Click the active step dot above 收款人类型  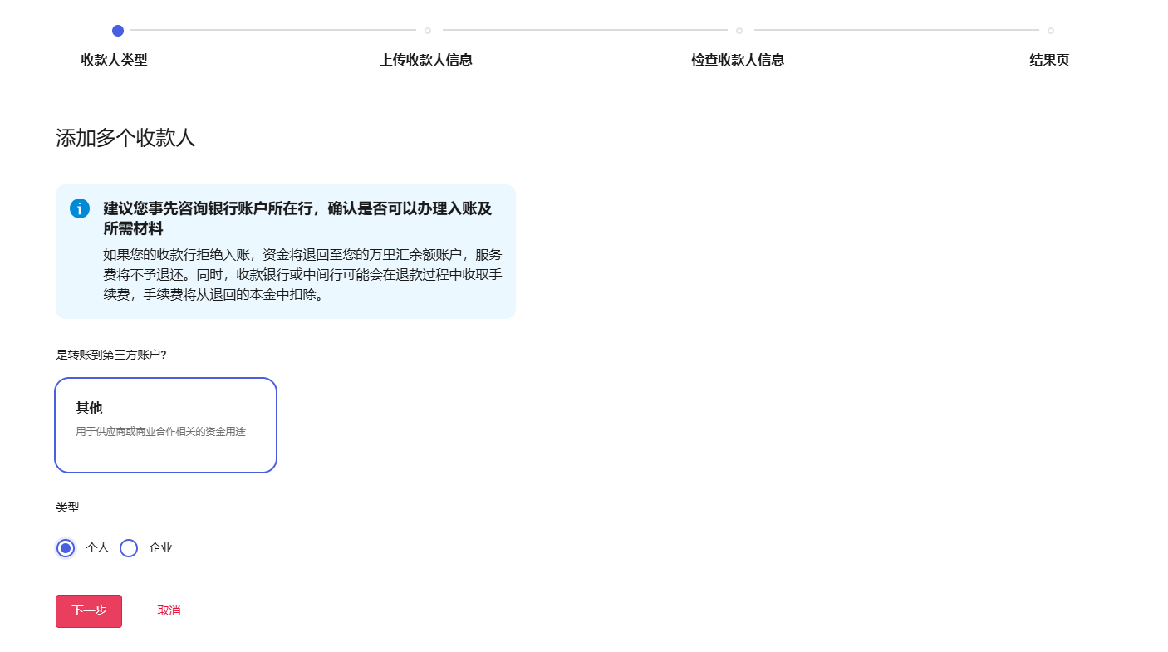click(x=118, y=31)
